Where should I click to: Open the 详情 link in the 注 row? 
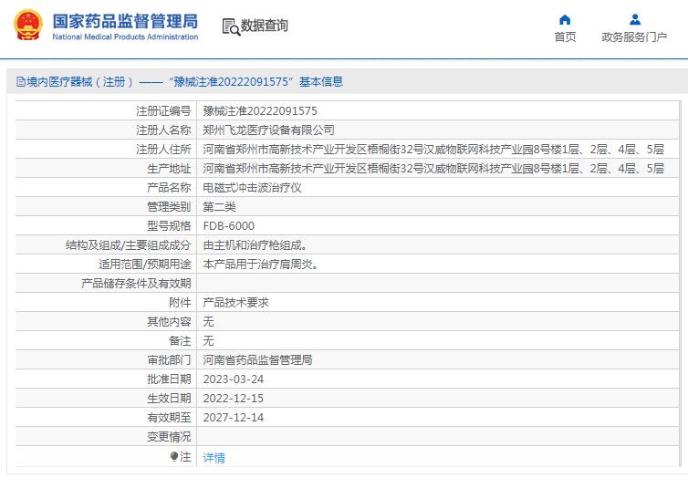pyautogui.click(x=214, y=457)
